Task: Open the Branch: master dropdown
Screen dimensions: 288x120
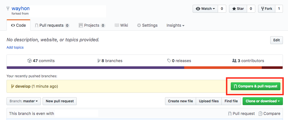Action: pyautogui.click(x=24, y=101)
